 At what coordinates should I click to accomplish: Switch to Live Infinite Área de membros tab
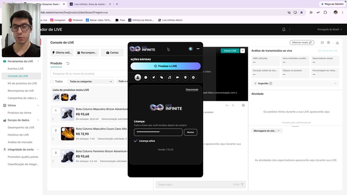pos(90,4)
